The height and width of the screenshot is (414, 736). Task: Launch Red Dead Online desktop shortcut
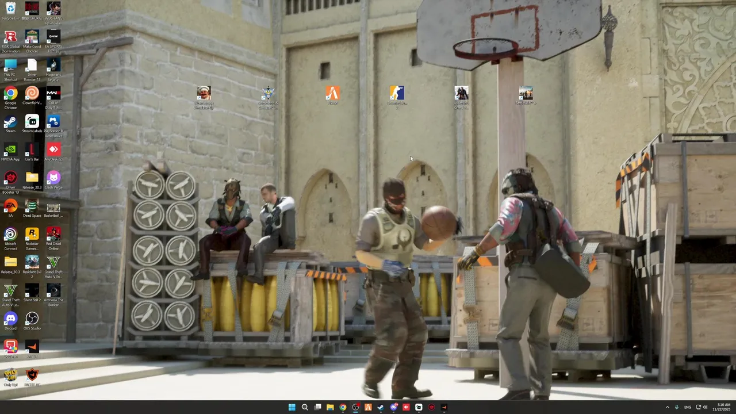point(53,239)
